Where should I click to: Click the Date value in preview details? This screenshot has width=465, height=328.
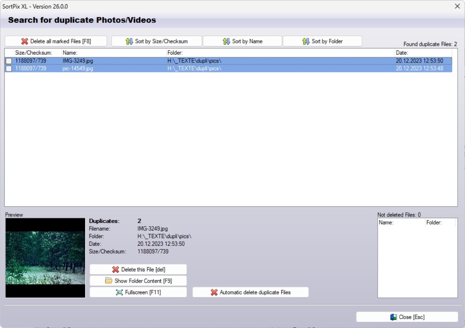click(x=161, y=244)
